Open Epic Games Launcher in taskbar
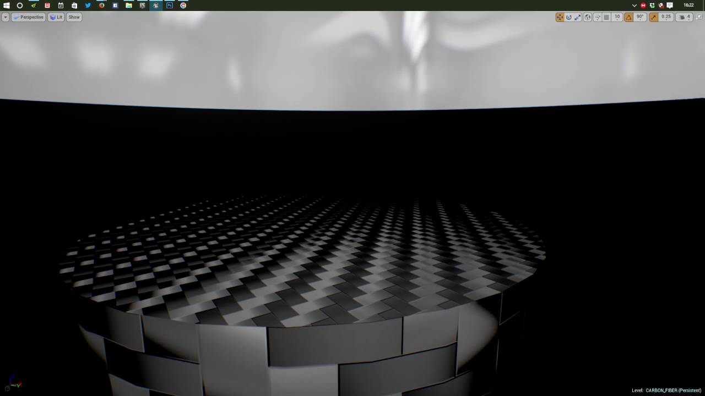The width and height of the screenshot is (705, 396). (x=143, y=5)
